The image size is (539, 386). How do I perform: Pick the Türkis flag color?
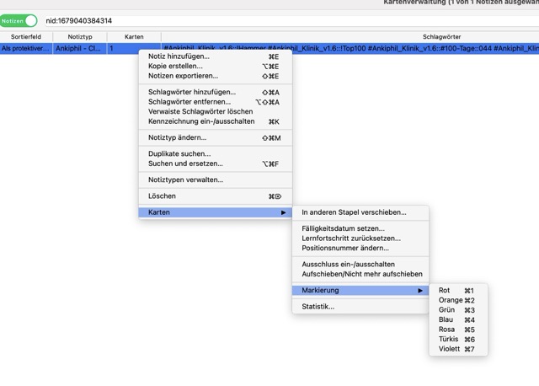pos(449,339)
